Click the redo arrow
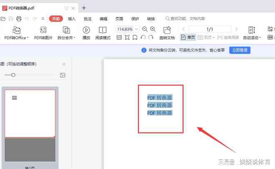The image size is (275, 169). [35, 19]
